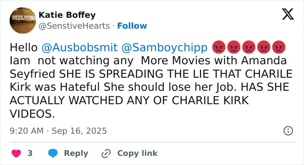Screen dimensions: 304x165
Task: Click the like count number 3
Action: click(x=30, y=153)
